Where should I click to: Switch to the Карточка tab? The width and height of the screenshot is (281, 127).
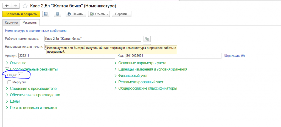coord(11,22)
